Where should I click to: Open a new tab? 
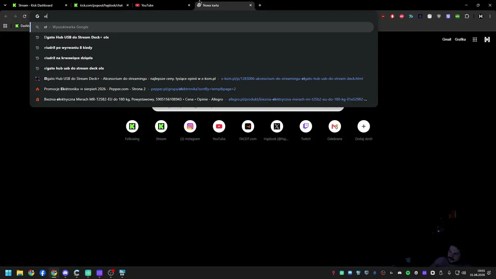pyautogui.click(x=260, y=5)
